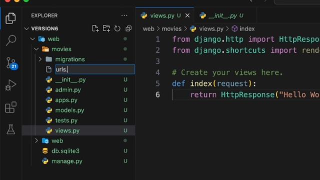Expand the inner web folder
320x180 pixels.
click(36, 140)
